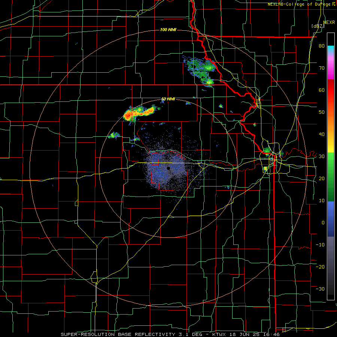
Task: Click the KTWX 18 JUN 25 timestamp
Action: click(246, 334)
